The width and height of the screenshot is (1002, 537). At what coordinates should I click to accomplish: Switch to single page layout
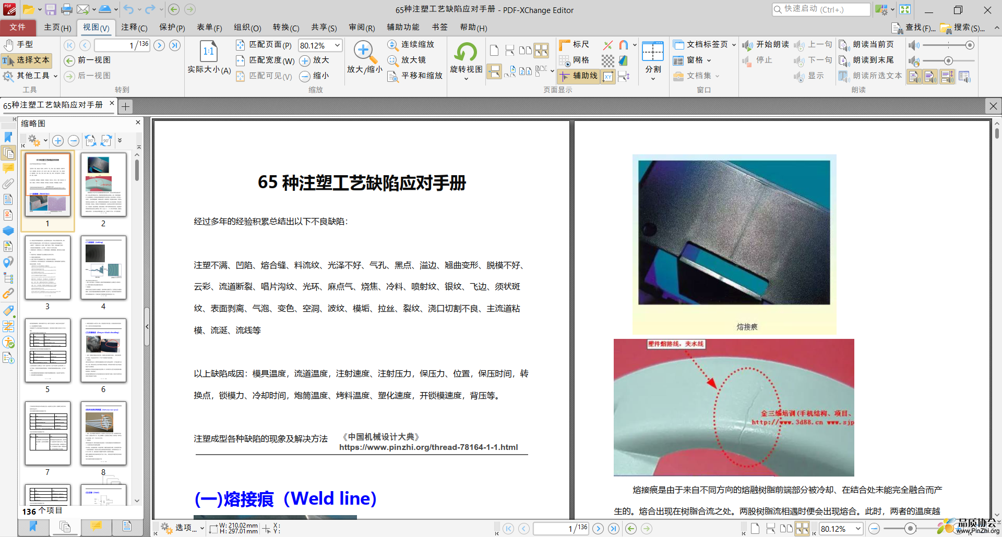point(494,50)
